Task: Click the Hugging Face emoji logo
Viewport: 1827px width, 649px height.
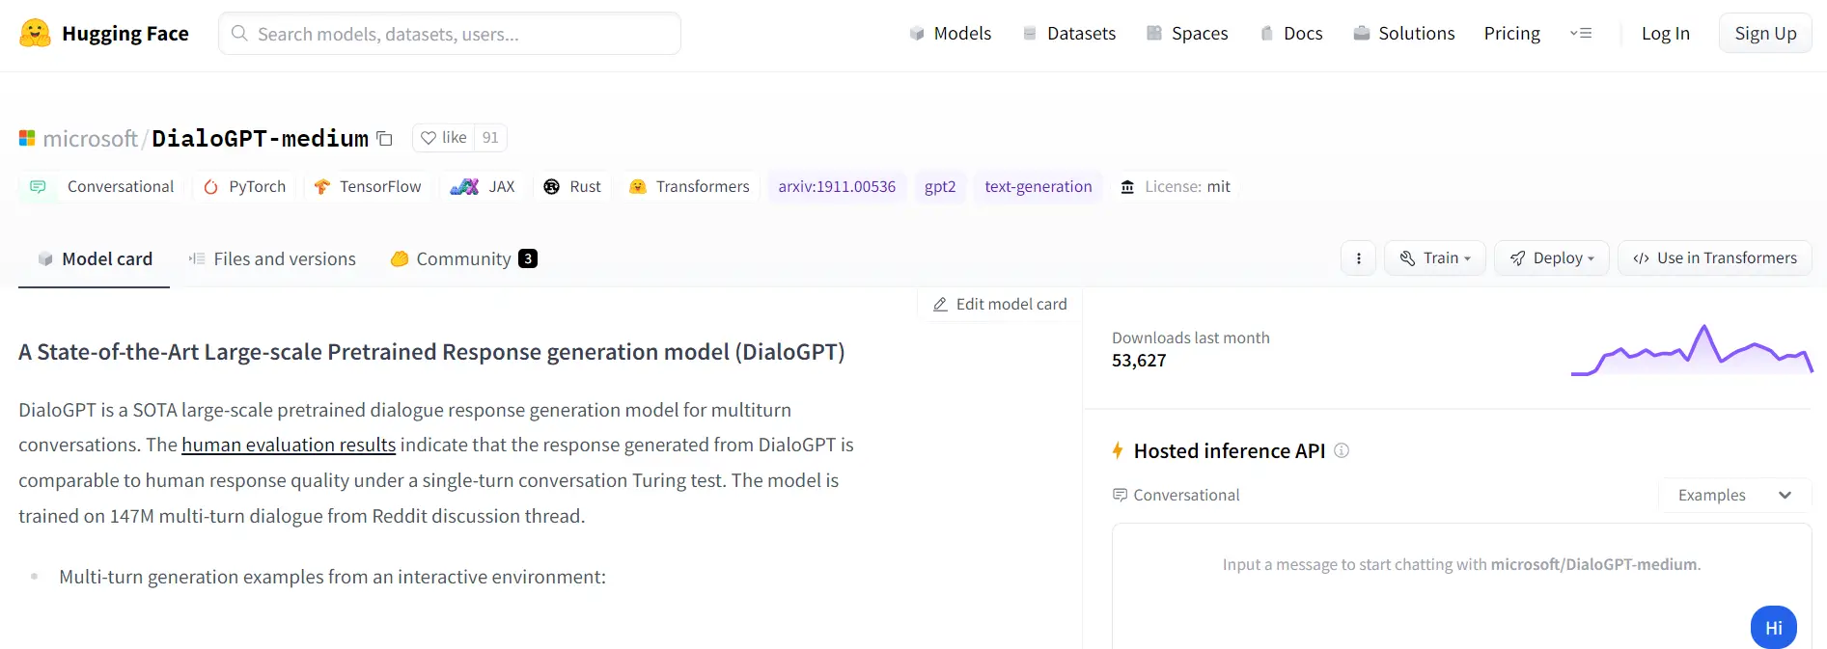Action: pos(35,34)
